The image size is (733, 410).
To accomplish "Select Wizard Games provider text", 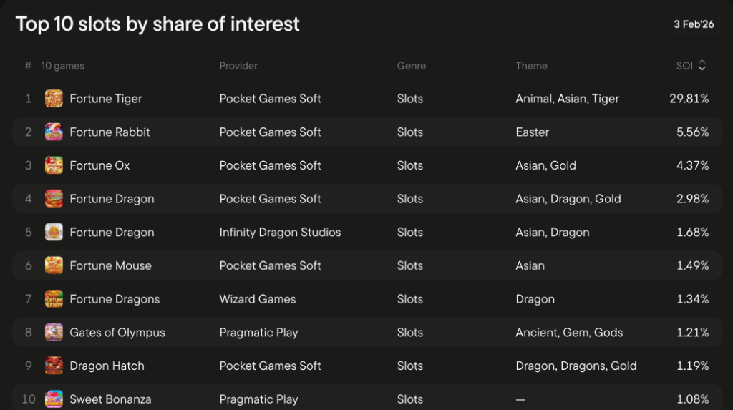I will click(x=258, y=299).
